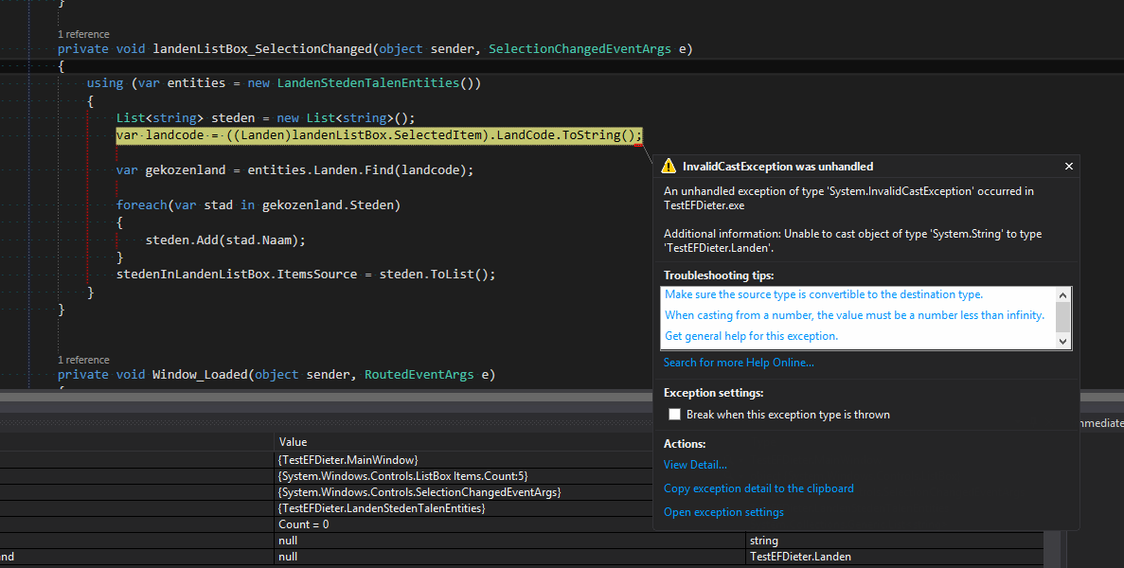Open 'Get general help for this exception' tip

tap(751, 336)
